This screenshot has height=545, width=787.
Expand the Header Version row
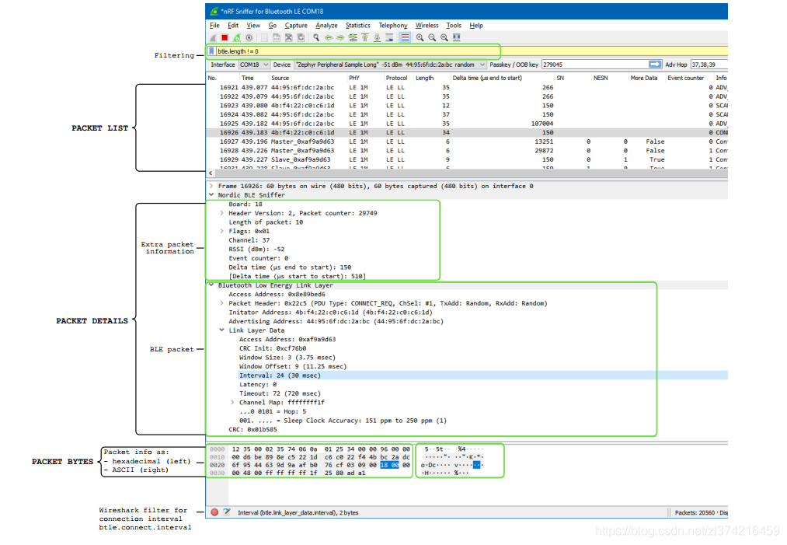(222, 213)
